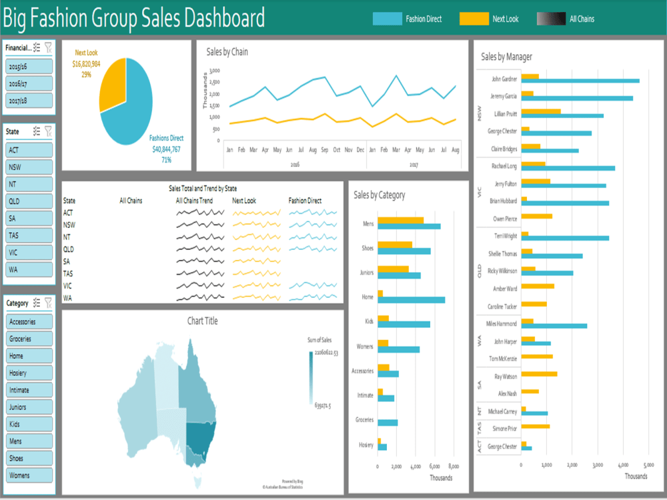Clear filters on the Financial slicer

pyautogui.click(x=49, y=47)
